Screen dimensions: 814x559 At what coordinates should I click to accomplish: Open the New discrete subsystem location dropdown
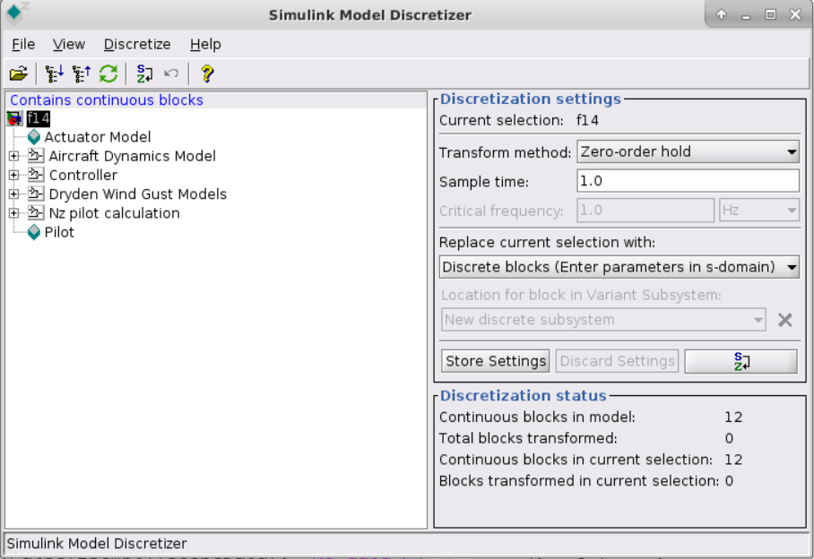pyautogui.click(x=603, y=320)
